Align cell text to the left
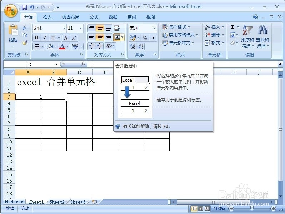This screenshot has width=285, height=214. coord(92,37)
